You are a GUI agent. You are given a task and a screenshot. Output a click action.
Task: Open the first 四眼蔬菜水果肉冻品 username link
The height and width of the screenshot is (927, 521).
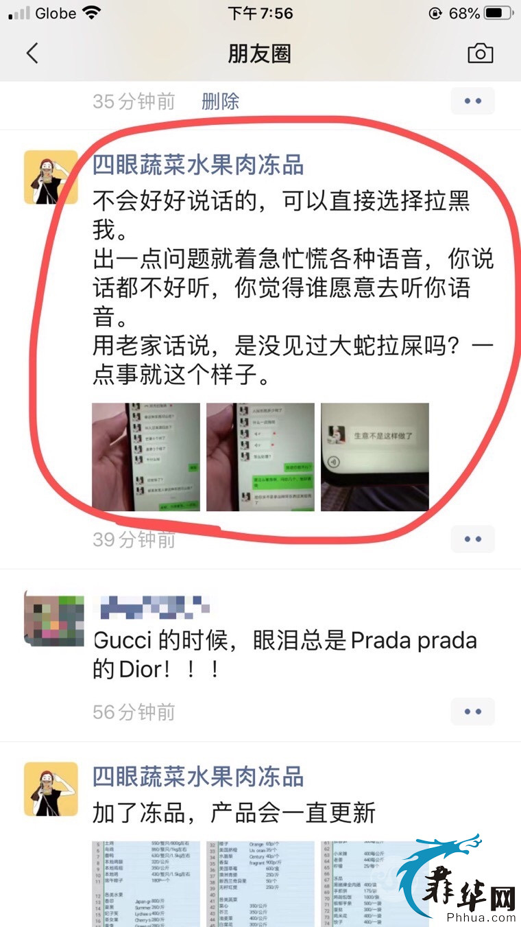[198, 165]
